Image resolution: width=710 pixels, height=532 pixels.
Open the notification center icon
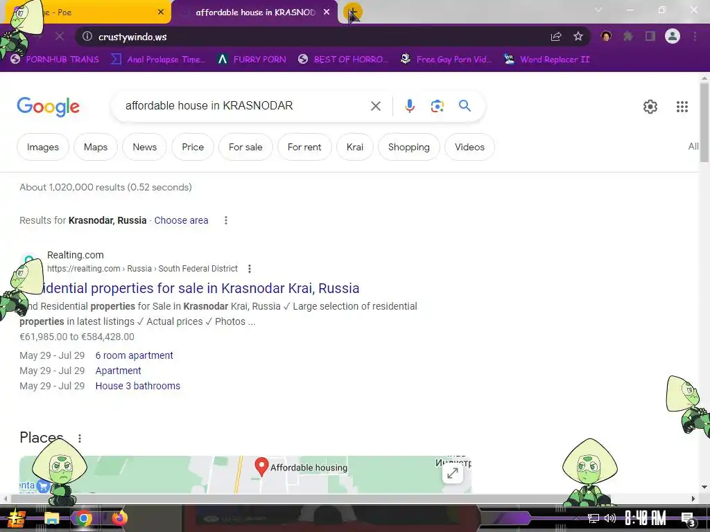click(688, 519)
